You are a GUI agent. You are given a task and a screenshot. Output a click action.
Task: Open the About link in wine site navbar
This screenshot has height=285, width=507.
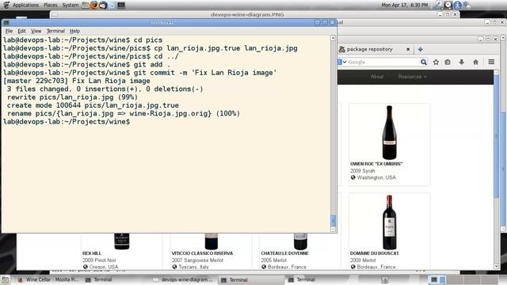pyautogui.click(x=377, y=77)
